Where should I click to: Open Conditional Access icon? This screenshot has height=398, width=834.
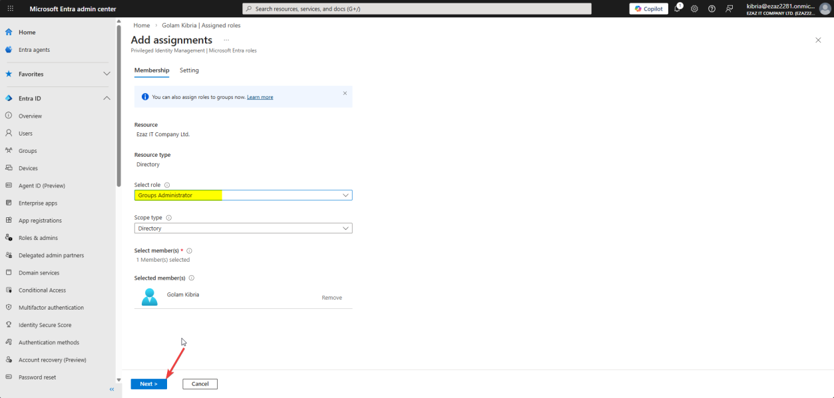(9, 290)
